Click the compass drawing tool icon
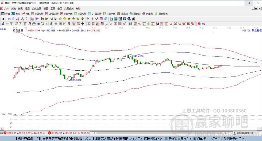Viewport: 262px width, 141px height. (47, 24)
